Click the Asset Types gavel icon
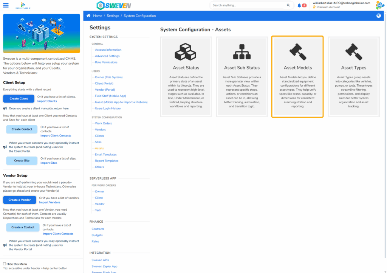 [x=354, y=52]
